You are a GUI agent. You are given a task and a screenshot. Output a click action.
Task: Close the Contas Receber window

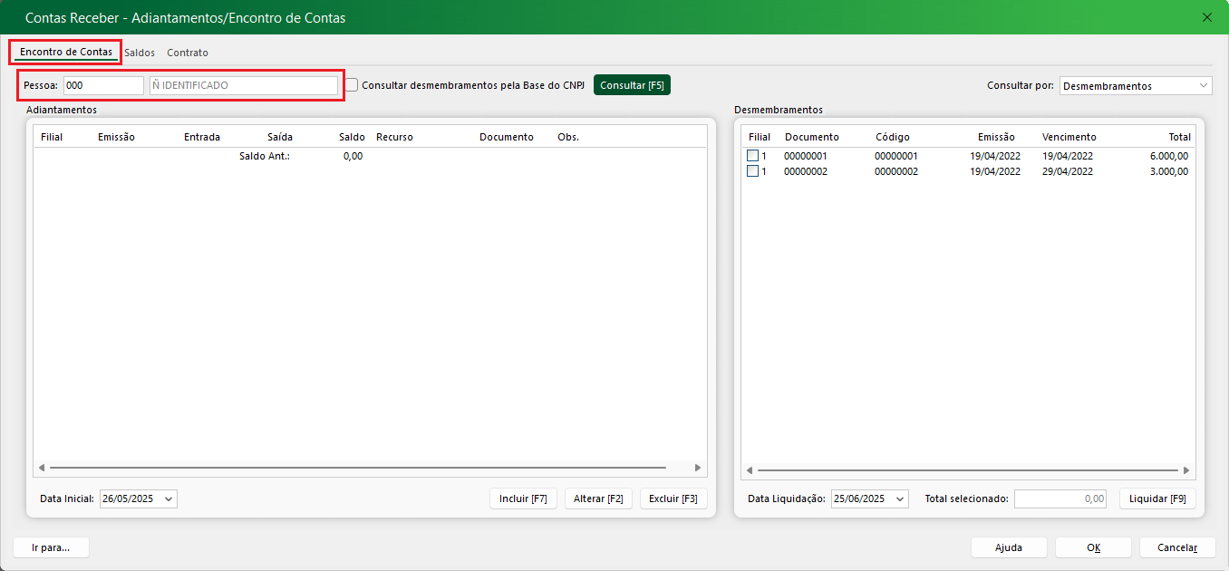[x=1206, y=17]
